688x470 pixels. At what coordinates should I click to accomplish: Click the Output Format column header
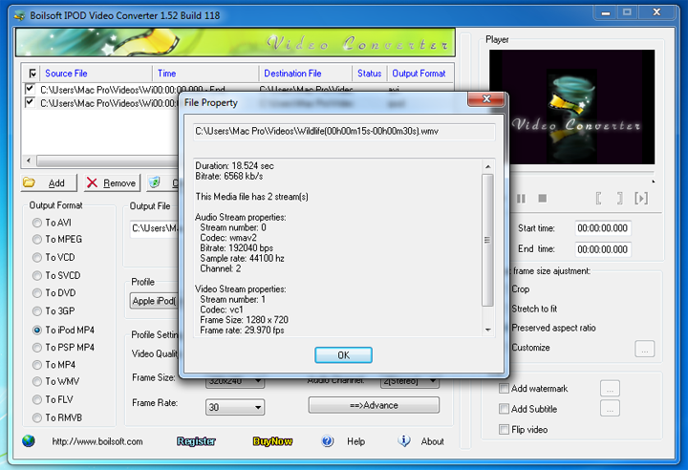(x=419, y=74)
